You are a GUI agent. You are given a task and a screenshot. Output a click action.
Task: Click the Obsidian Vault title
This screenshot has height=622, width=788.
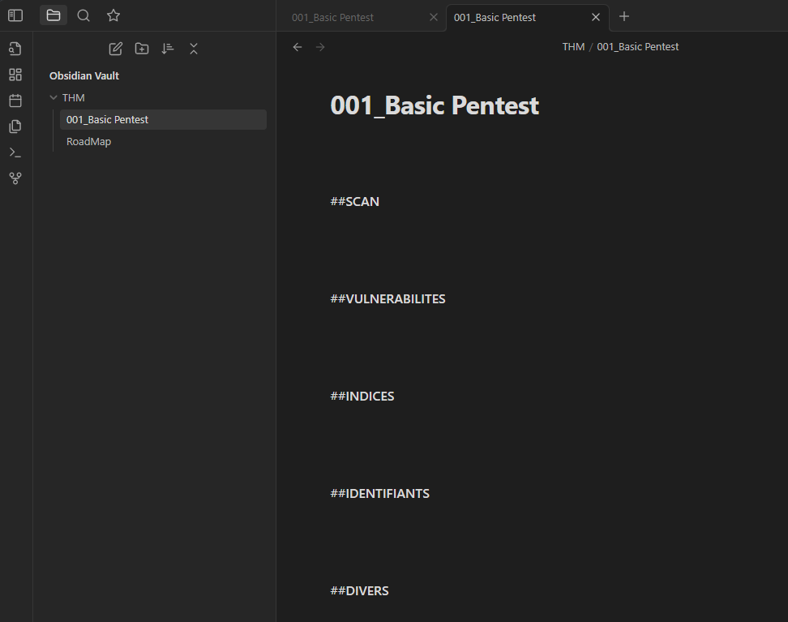(84, 76)
